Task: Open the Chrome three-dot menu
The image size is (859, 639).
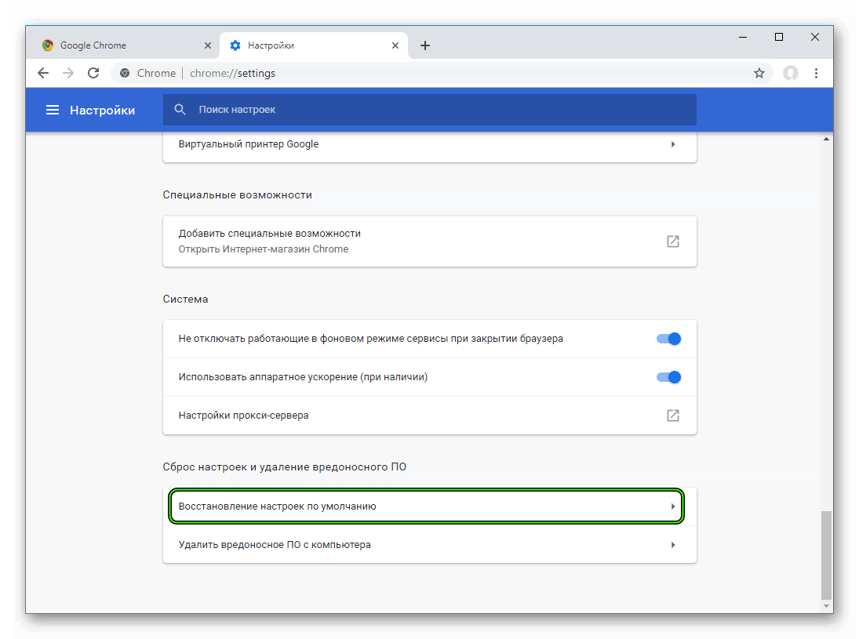Action: pos(817,73)
